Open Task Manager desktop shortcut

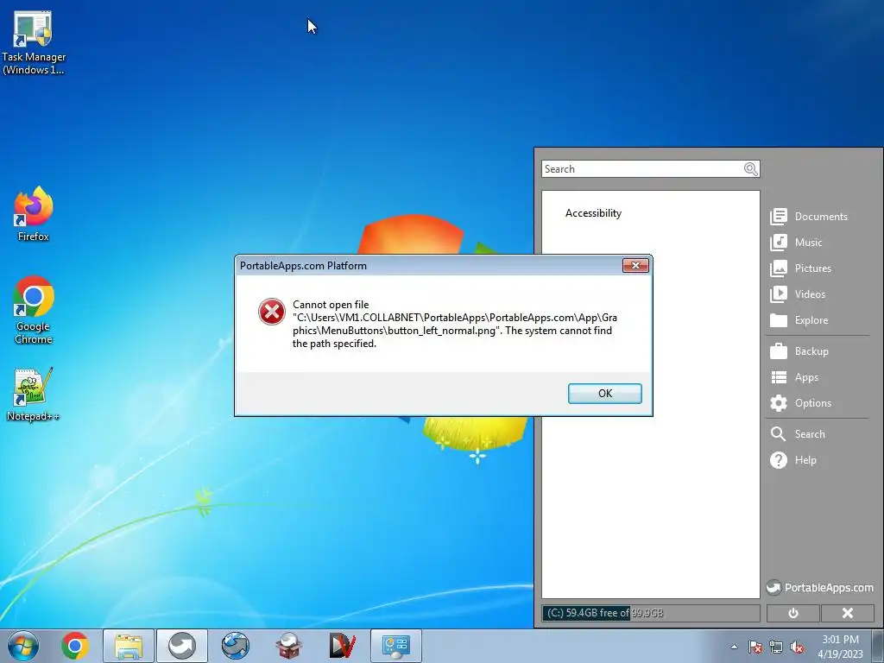click(x=34, y=43)
